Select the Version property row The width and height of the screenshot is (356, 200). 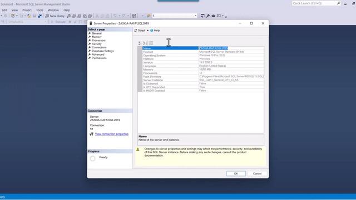(x=203, y=62)
